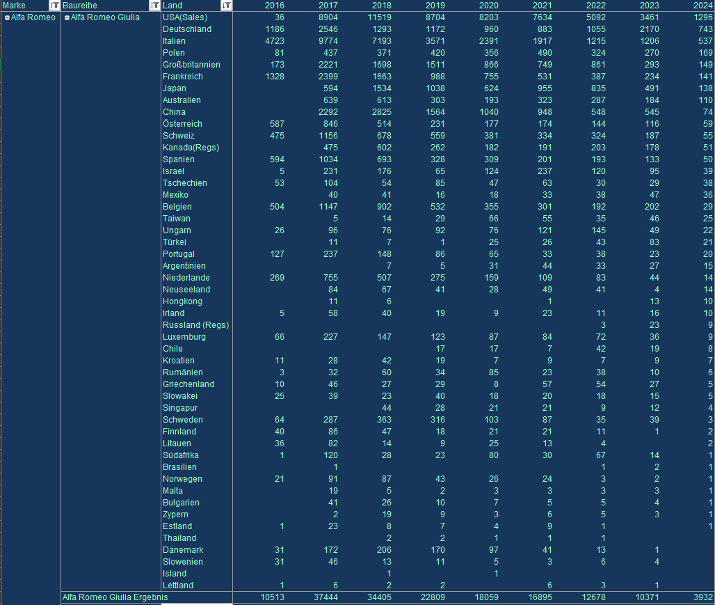Click the Italien row label
715x605 pixels.
coord(174,41)
